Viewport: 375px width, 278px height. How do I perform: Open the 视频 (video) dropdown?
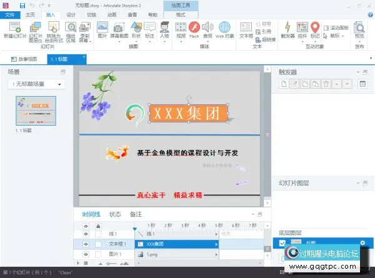[180, 31]
